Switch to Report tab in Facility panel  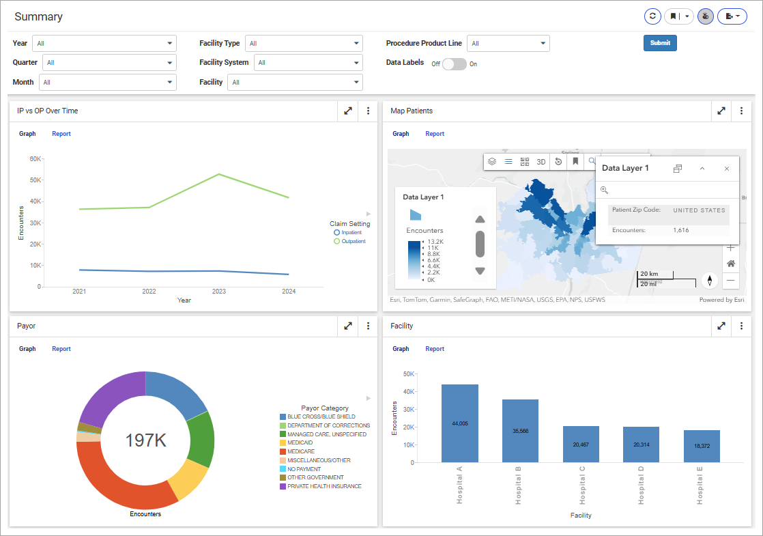coord(435,349)
